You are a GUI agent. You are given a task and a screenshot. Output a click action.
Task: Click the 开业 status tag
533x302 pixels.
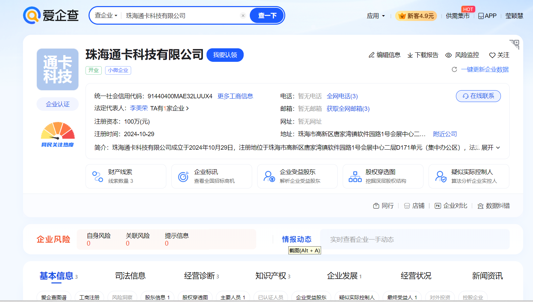pos(94,70)
